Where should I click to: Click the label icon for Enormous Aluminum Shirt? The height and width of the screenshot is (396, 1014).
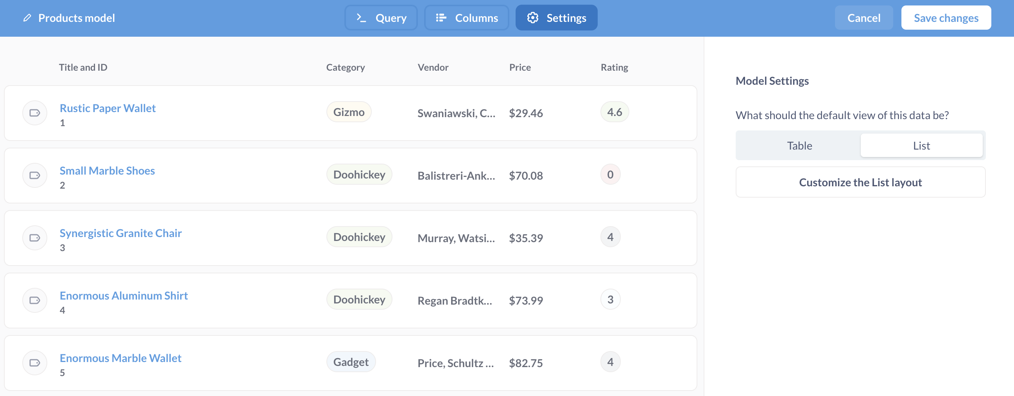tap(35, 300)
